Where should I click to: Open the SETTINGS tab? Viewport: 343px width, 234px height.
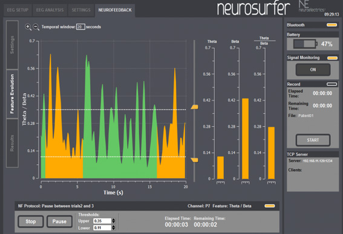pos(81,10)
